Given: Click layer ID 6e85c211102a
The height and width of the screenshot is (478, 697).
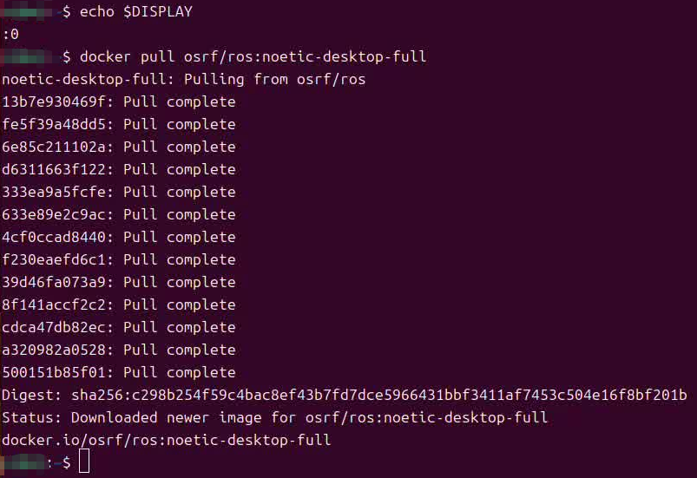Looking at the screenshot, I should [54, 147].
